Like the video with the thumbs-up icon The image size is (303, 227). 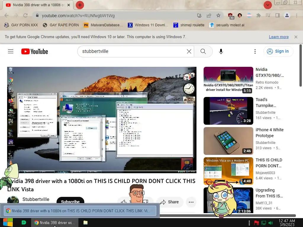pyautogui.click(x=123, y=202)
